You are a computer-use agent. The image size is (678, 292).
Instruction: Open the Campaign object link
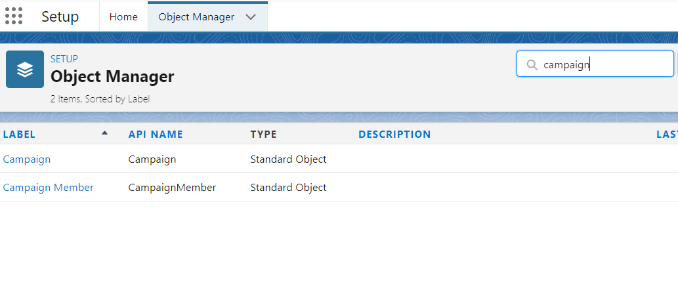(27, 159)
